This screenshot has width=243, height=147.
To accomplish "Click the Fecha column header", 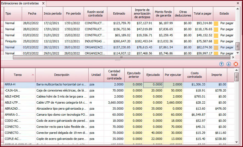I will click(x=32, y=14).
